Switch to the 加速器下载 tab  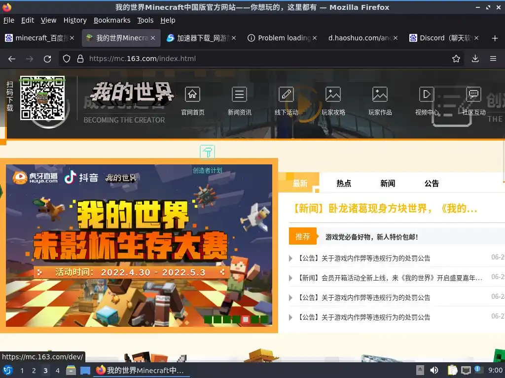[201, 38]
